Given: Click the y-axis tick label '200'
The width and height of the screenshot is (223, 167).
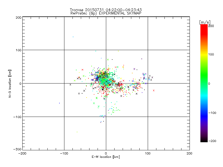Looking at the screenshot, I should [18, 18].
